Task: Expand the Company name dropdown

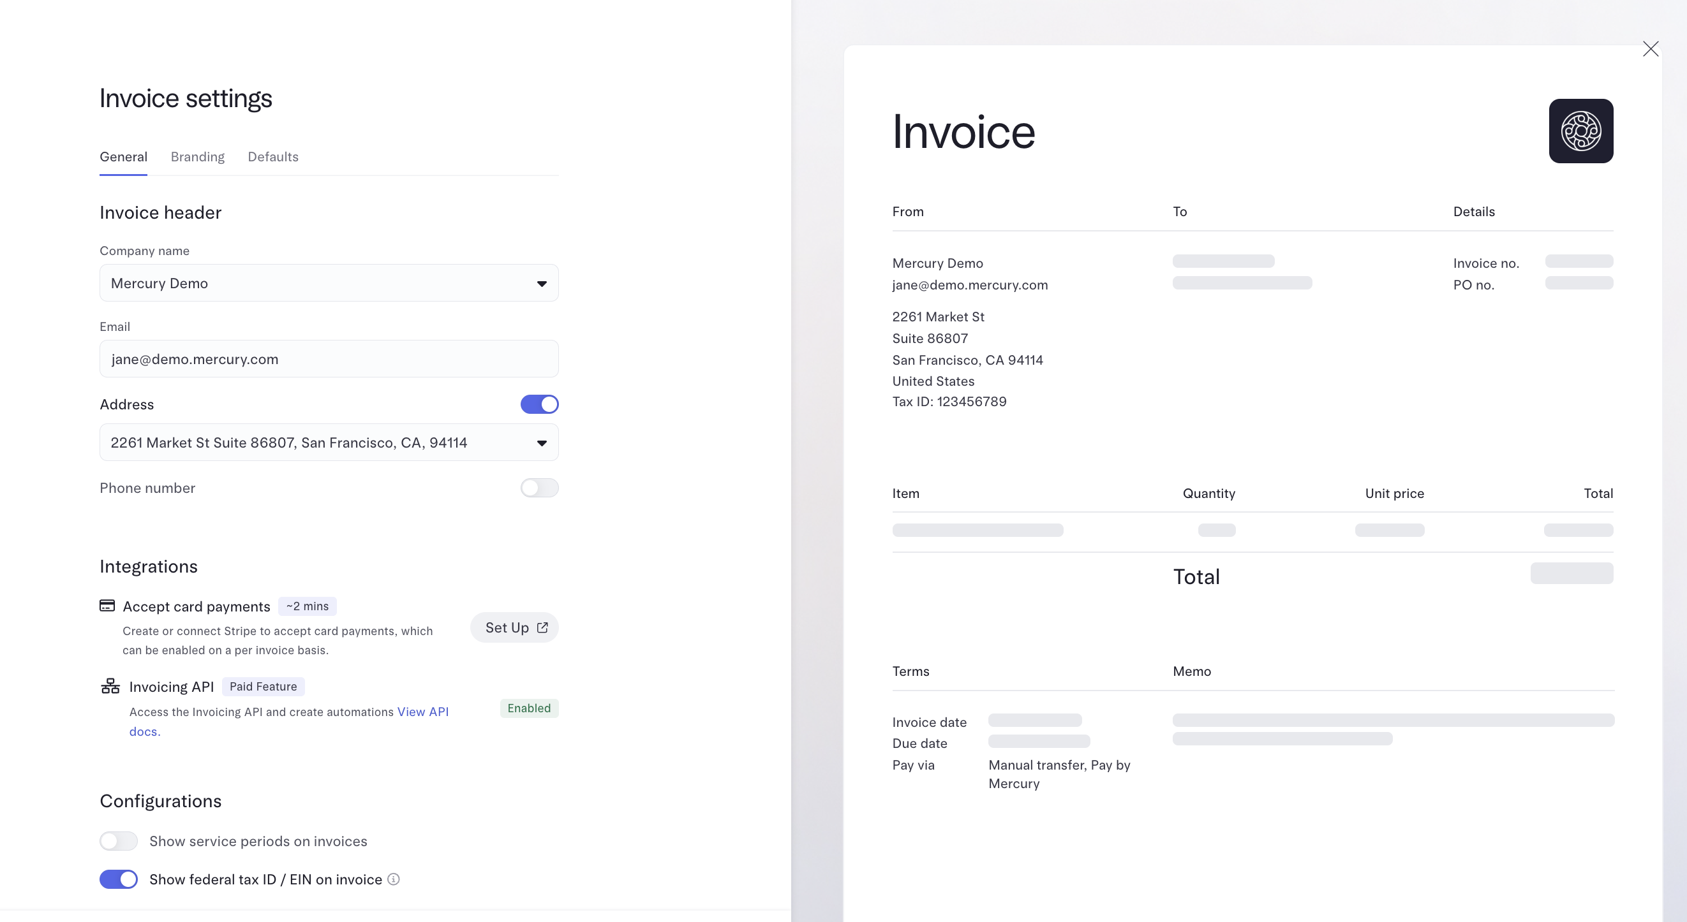Action: pyautogui.click(x=329, y=282)
